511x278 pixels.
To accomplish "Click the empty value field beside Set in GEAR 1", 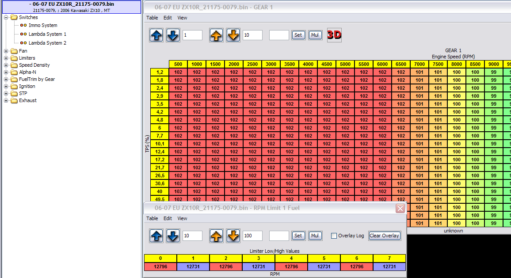I will [x=279, y=35].
